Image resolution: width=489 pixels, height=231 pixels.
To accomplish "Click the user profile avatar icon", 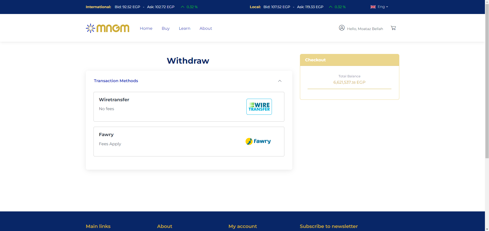I will click(x=342, y=28).
